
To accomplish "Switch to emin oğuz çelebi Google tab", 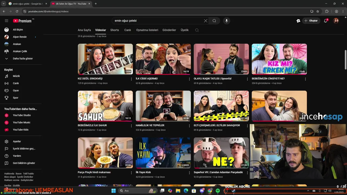I will click(28, 4).
